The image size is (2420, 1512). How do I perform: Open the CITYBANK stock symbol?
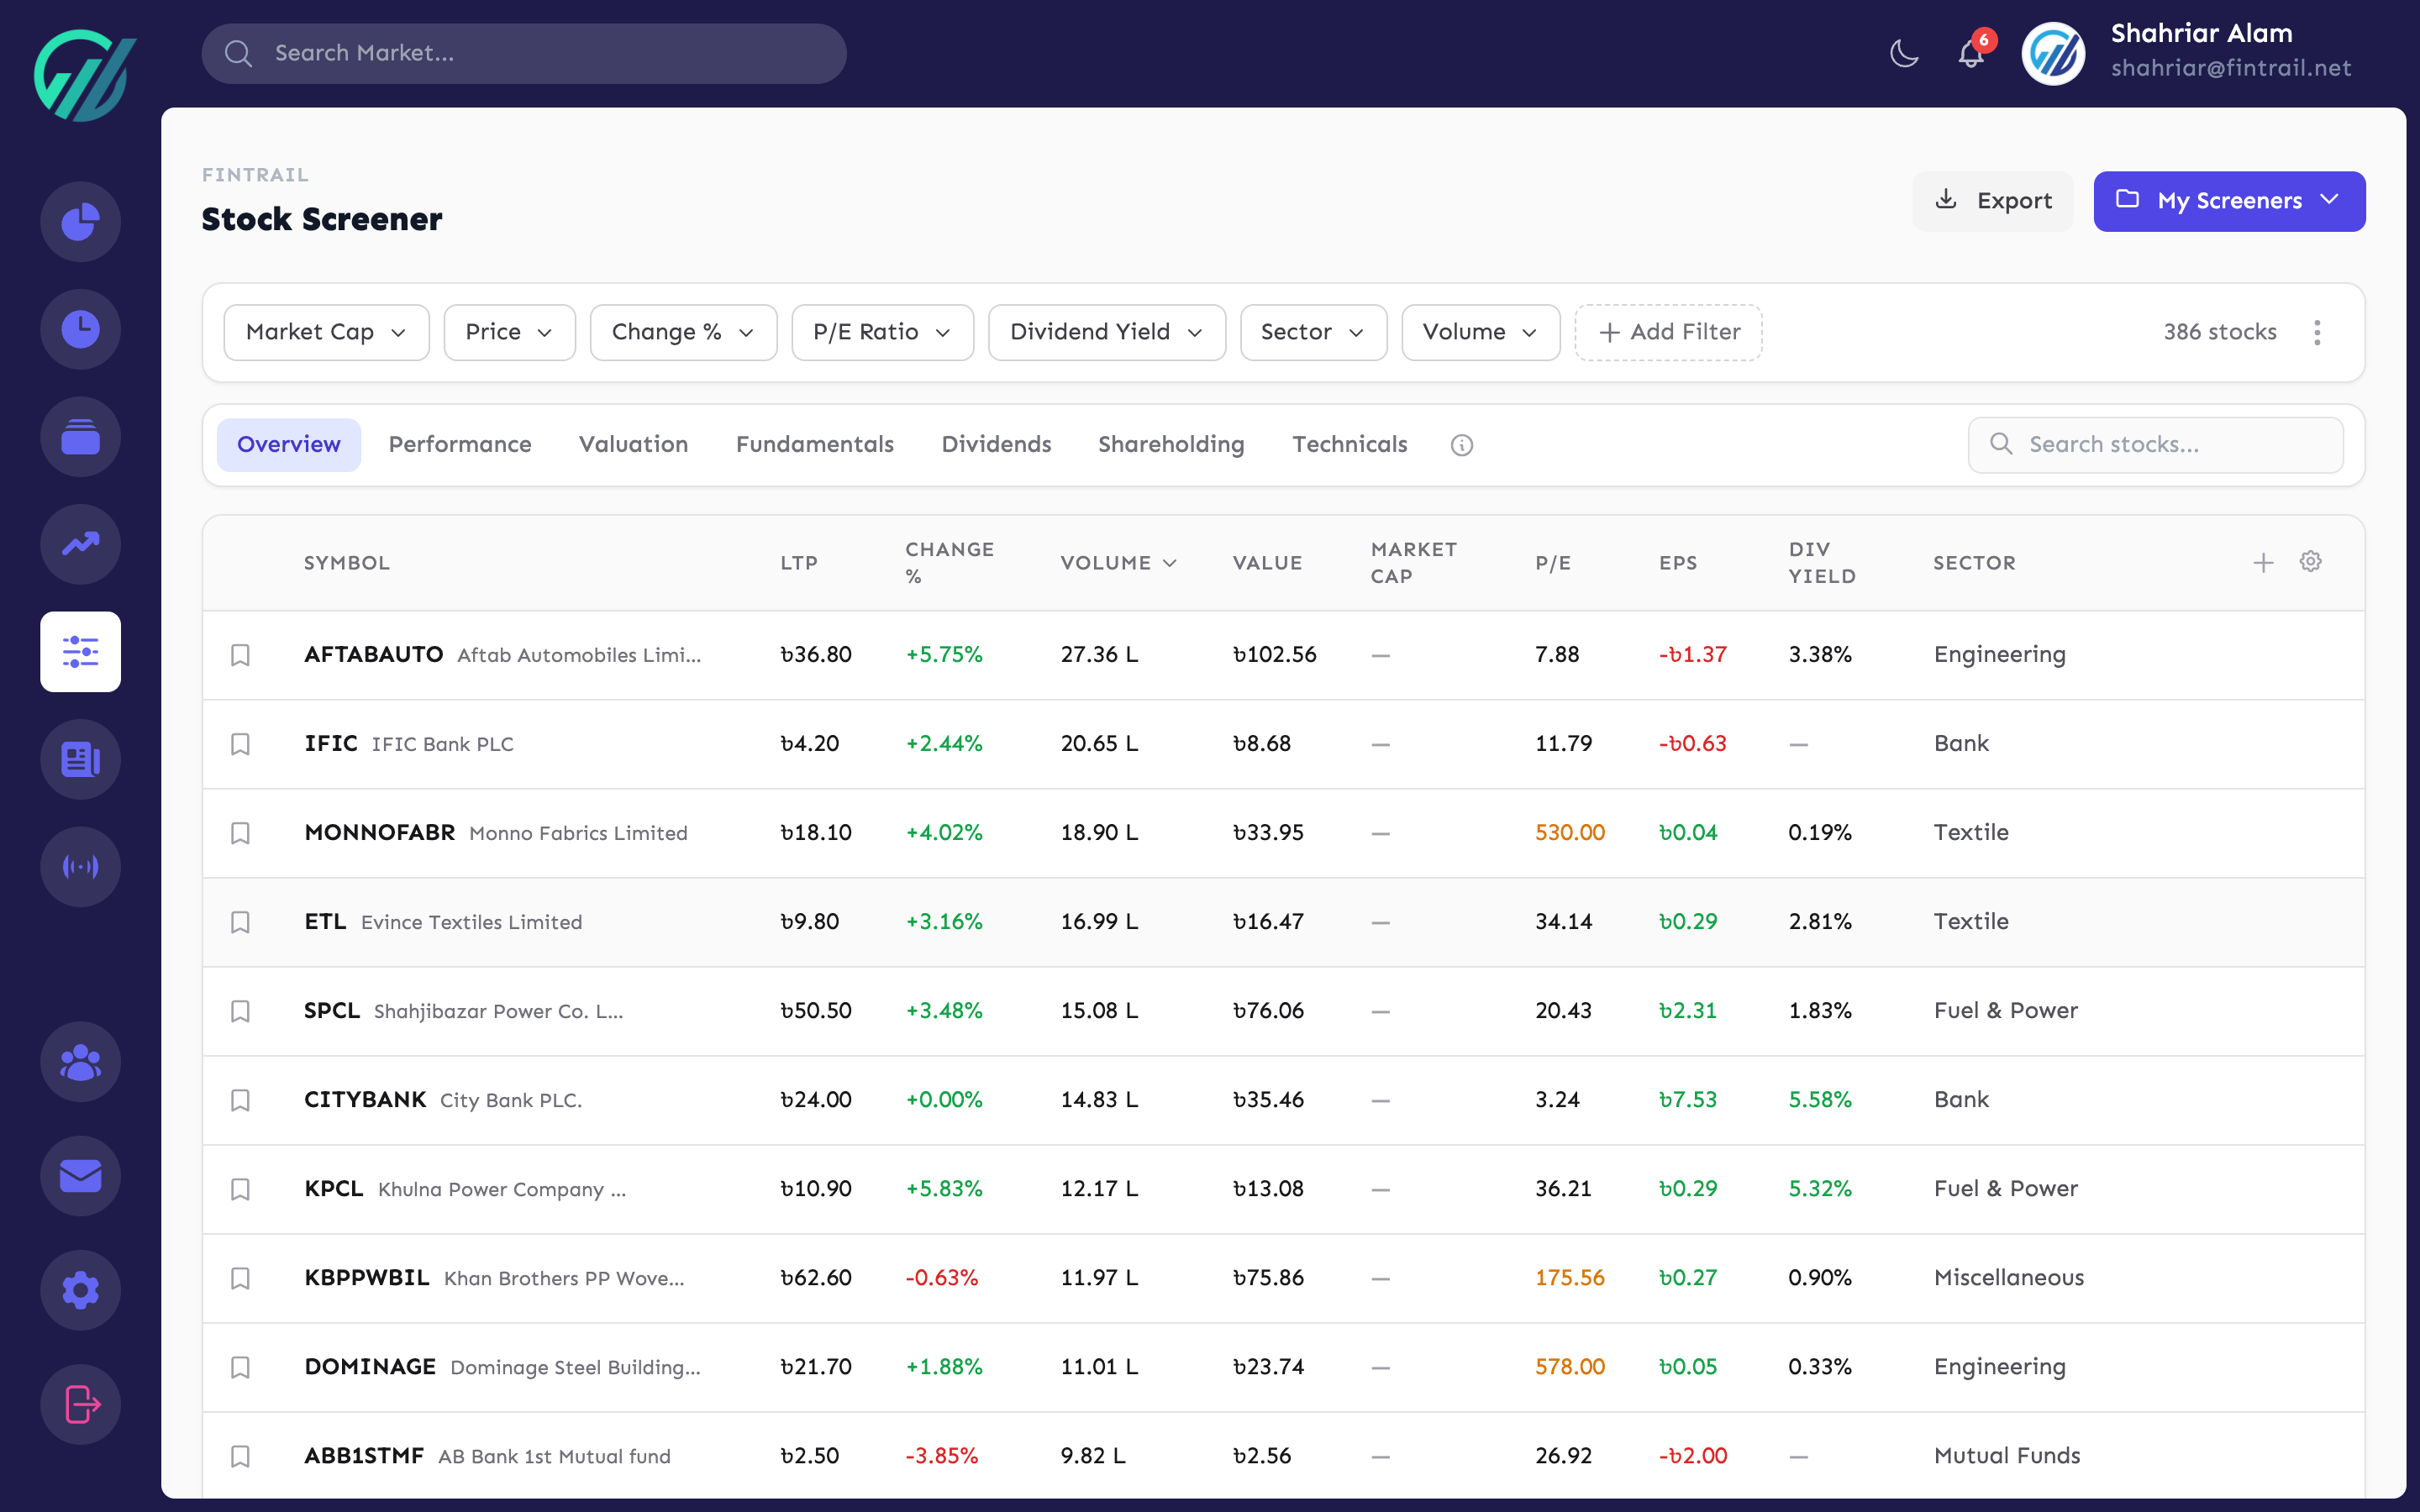click(x=365, y=1099)
